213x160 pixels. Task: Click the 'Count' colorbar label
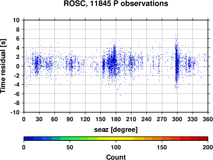click(116, 157)
